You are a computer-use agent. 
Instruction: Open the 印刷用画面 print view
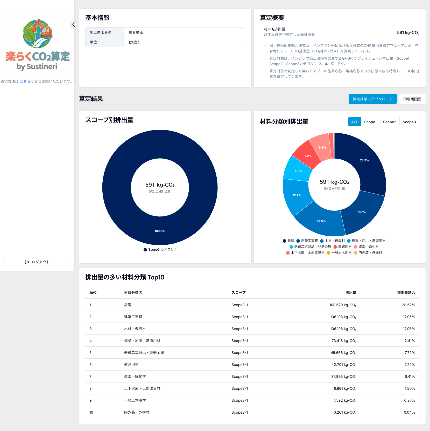[412, 99]
